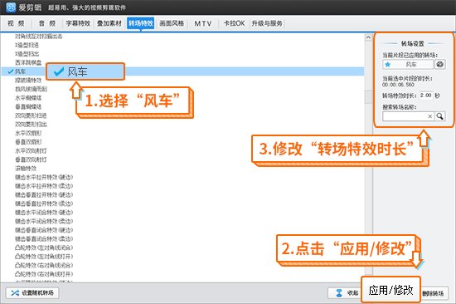
Task: Clear the transition search box with the X
Action: pos(429,116)
